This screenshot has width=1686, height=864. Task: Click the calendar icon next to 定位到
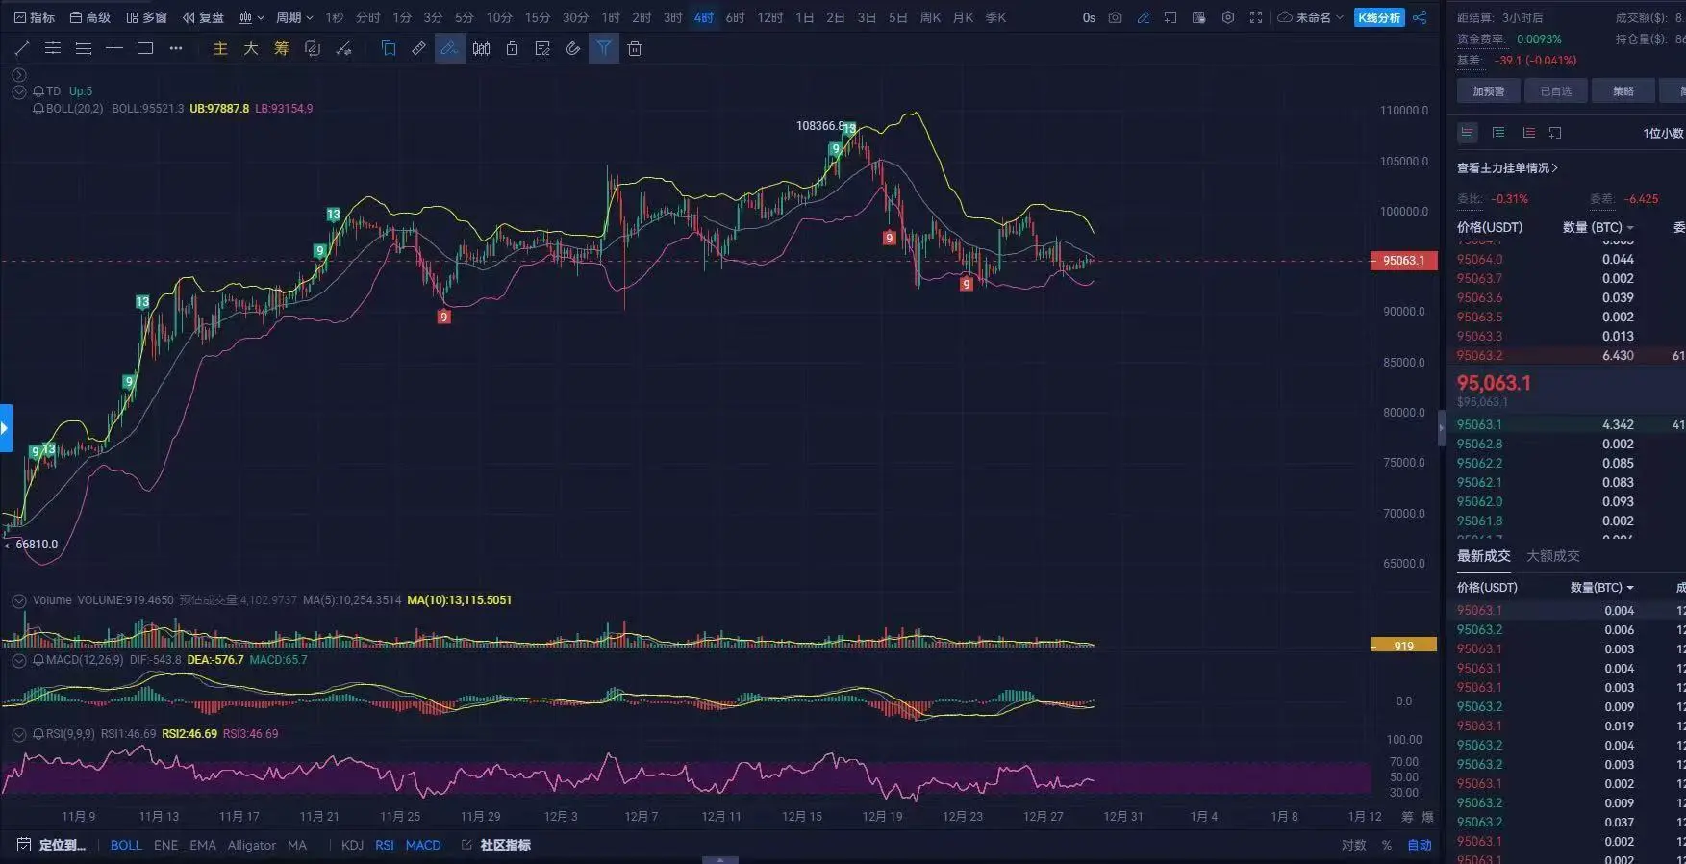(x=23, y=845)
